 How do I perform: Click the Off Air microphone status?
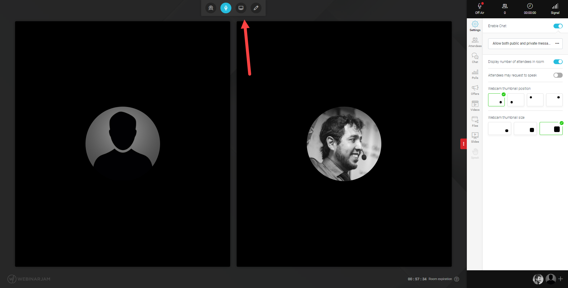[480, 9]
